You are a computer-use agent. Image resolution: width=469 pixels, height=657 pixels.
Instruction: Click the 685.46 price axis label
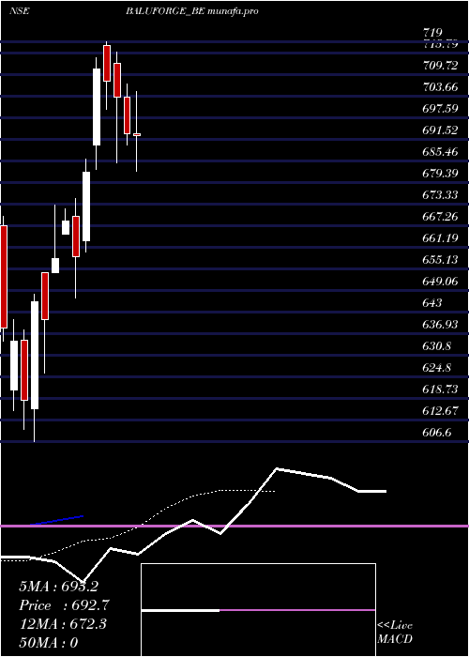coord(440,152)
